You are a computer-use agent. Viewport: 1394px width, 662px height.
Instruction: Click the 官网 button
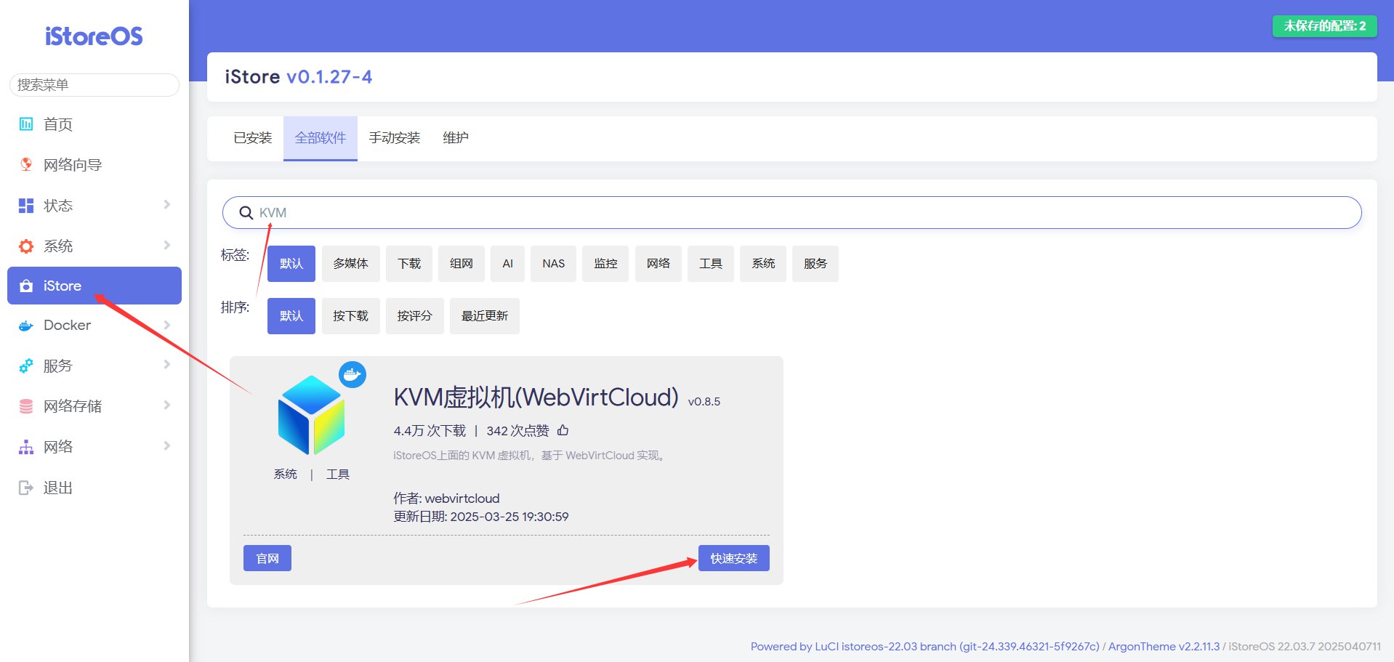point(267,558)
